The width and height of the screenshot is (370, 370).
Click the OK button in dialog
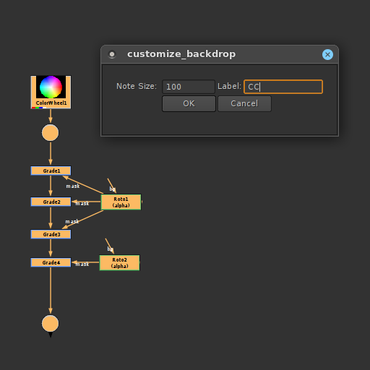[189, 103]
